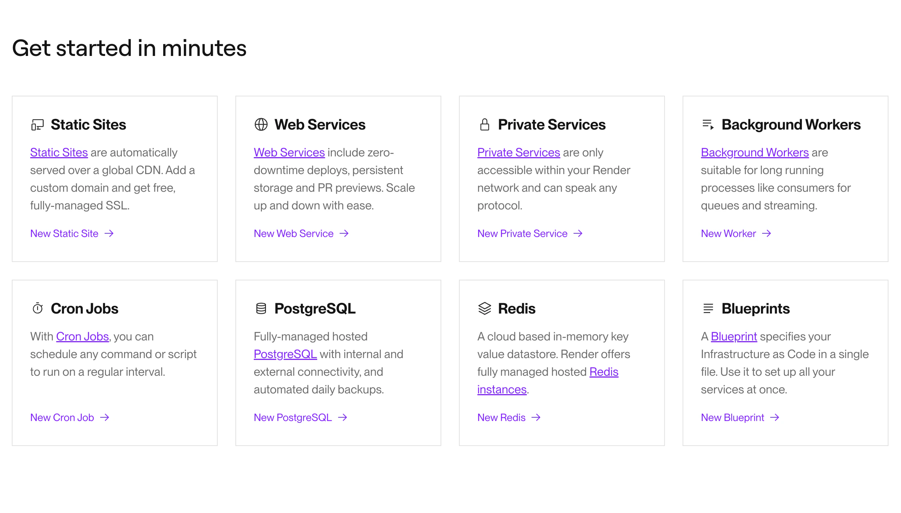Click the Redis stacked layers icon
Image resolution: width=901 pixels, height=513 pixels.
[485, 308]
